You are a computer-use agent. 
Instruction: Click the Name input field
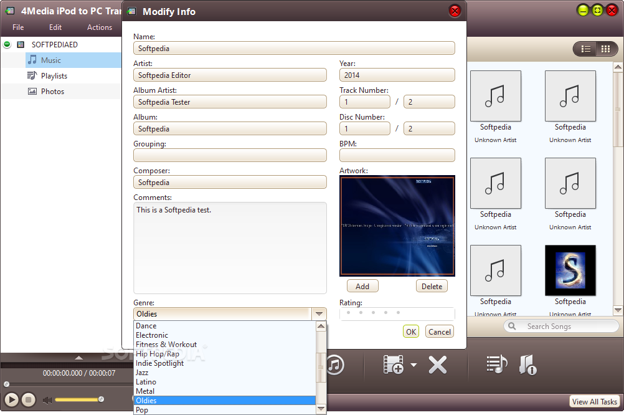pos(294,48)
